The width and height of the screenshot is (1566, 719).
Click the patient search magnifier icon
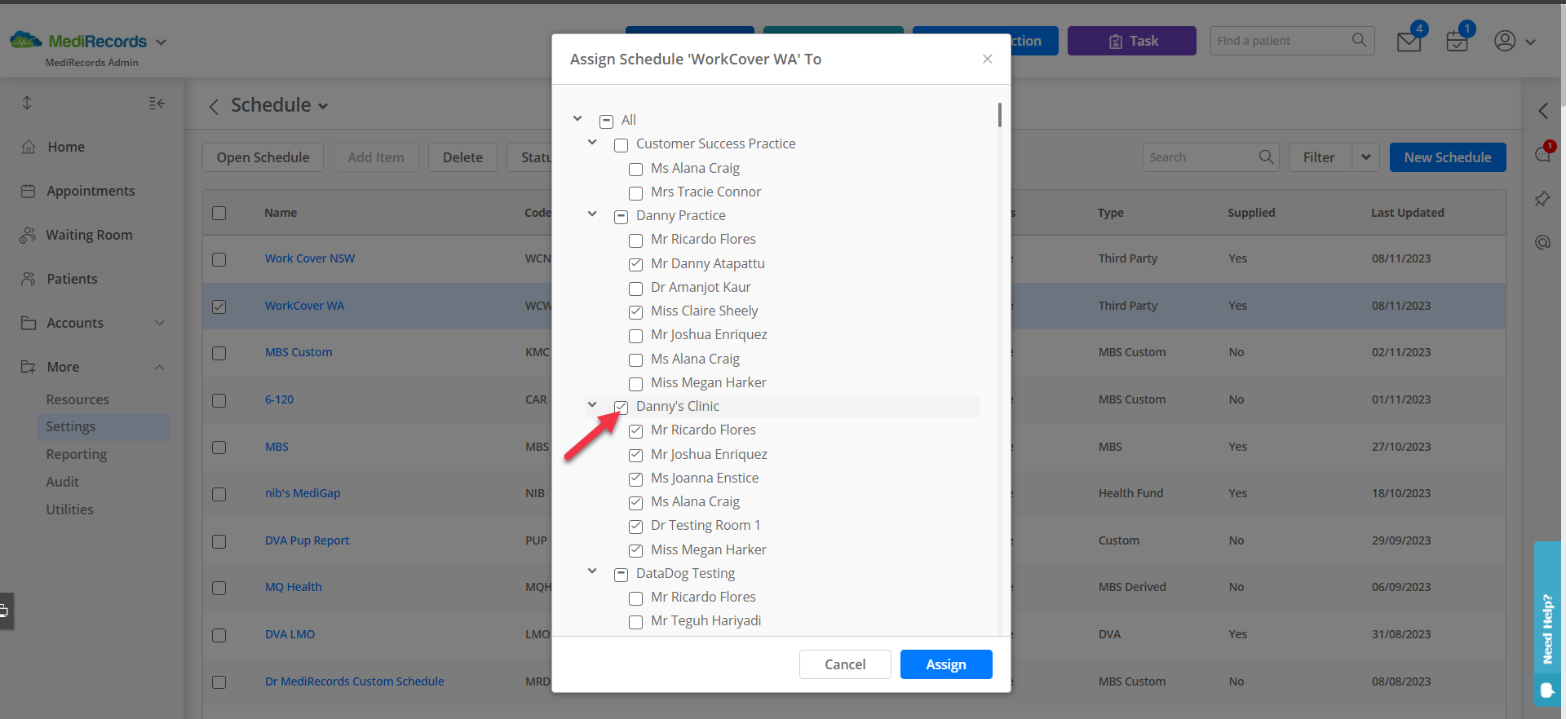1359,40
